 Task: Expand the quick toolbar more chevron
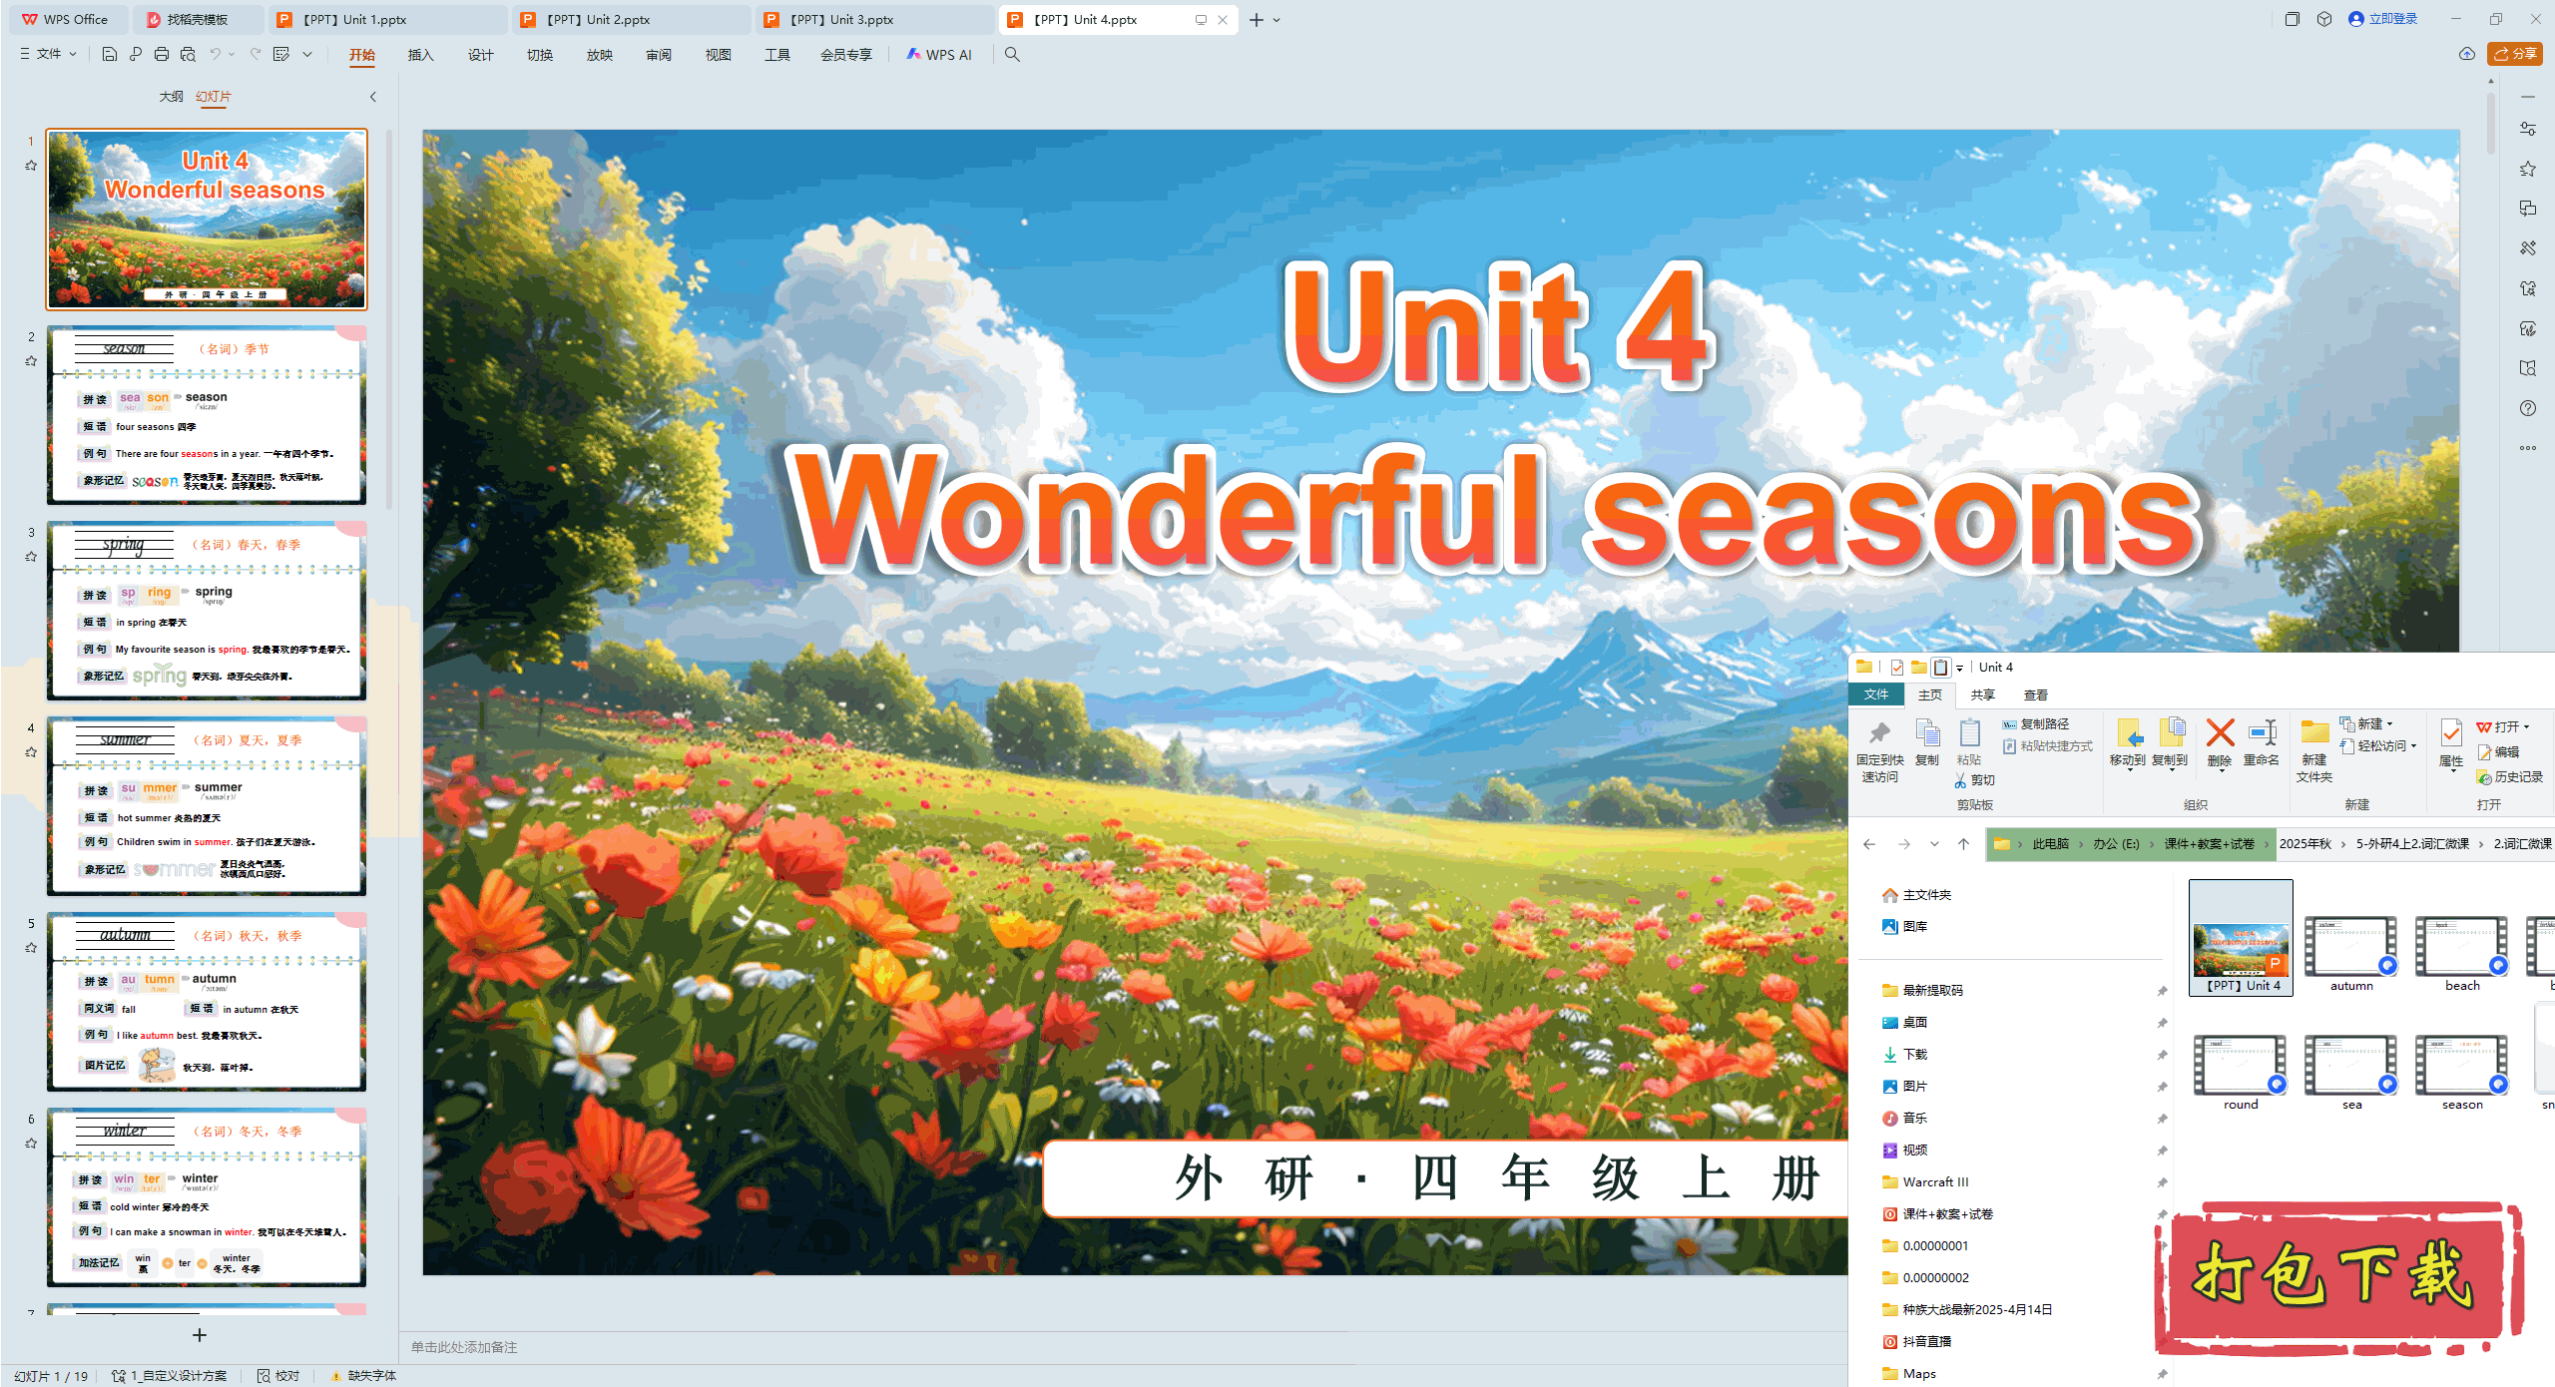(x=307, y=55)
